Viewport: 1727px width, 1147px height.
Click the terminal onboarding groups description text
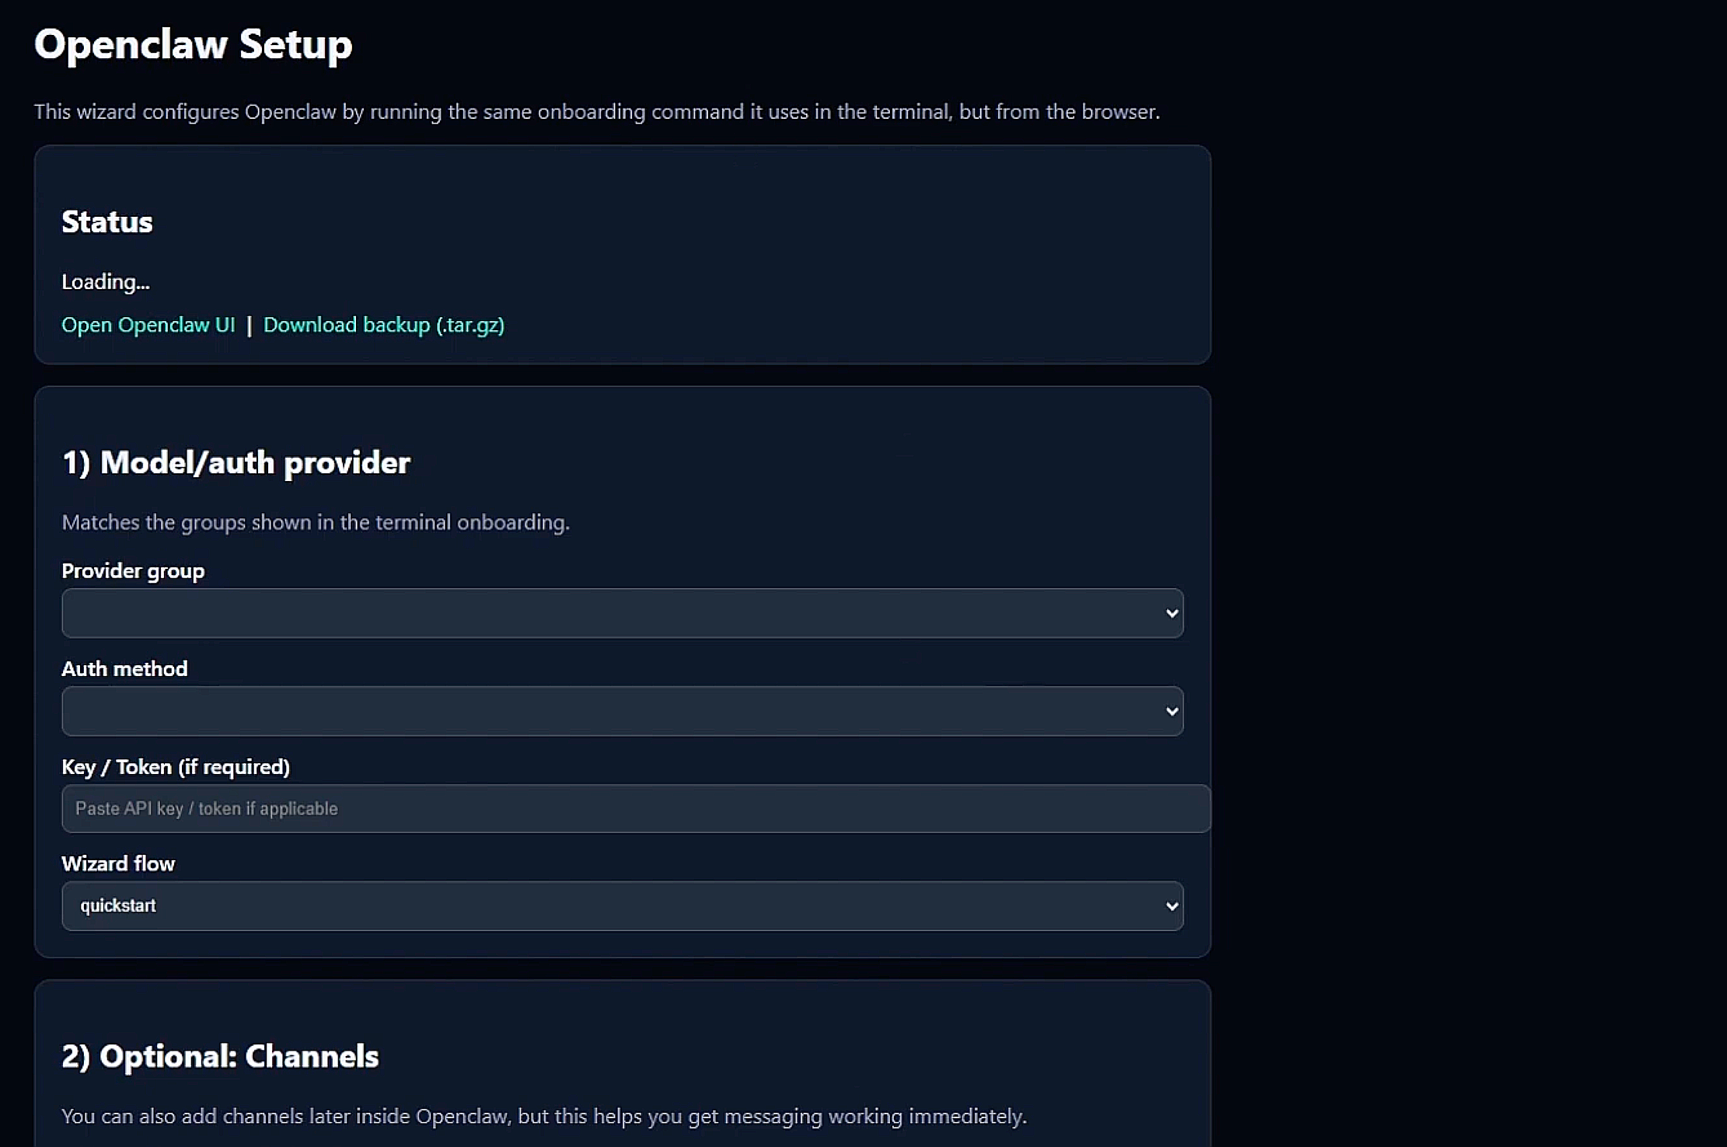(316, 522)
